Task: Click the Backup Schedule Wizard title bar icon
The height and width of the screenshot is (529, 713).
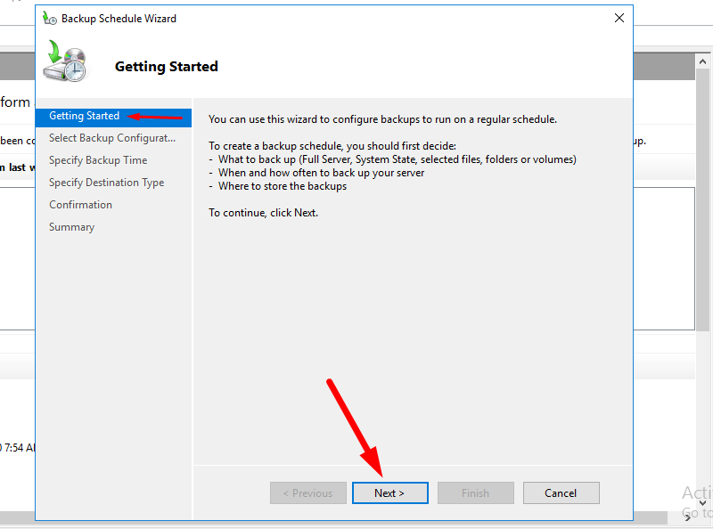Action: [50, 18]
